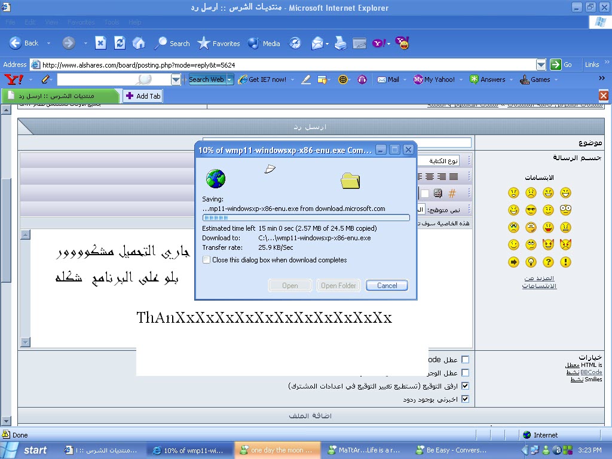
Task: Insert the sunglasses cool smiley
Action: coord(531,210)
